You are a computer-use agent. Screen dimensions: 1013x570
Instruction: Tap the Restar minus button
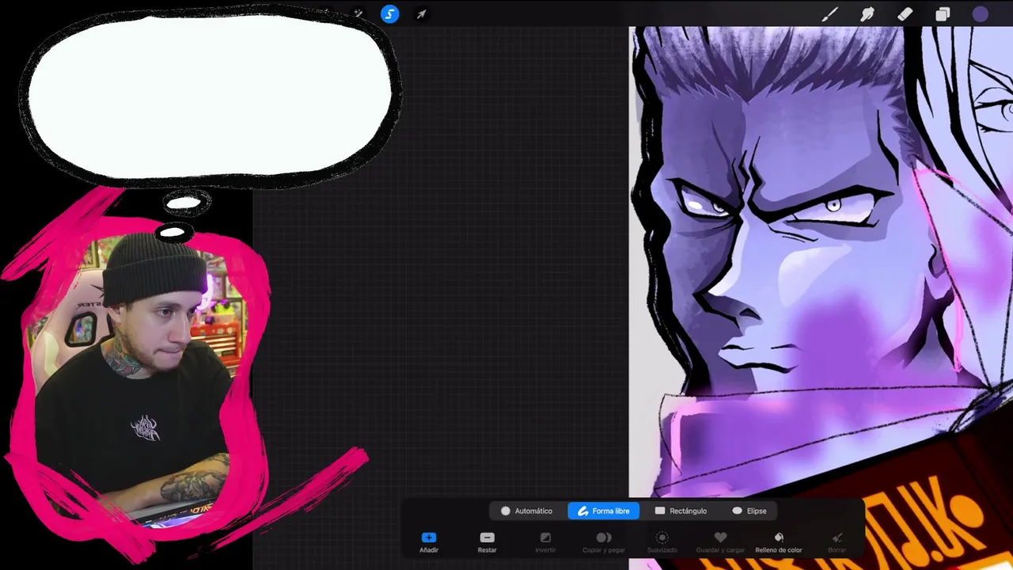click(487, 542)
